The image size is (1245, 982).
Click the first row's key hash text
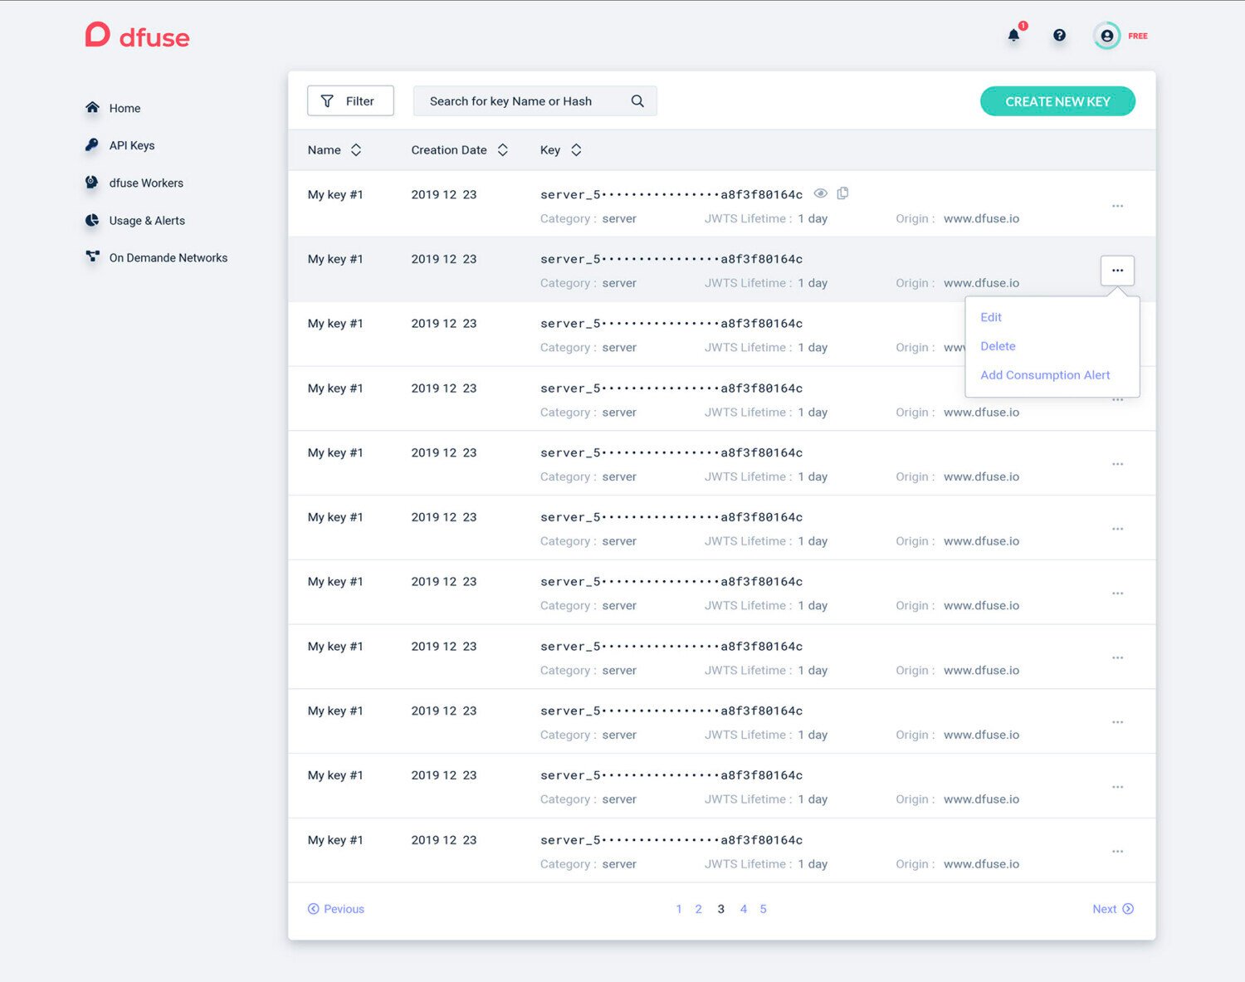pyautogui.click(x=671, y=194)
